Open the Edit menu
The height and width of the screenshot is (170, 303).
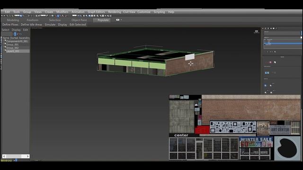tap(8, 12)
